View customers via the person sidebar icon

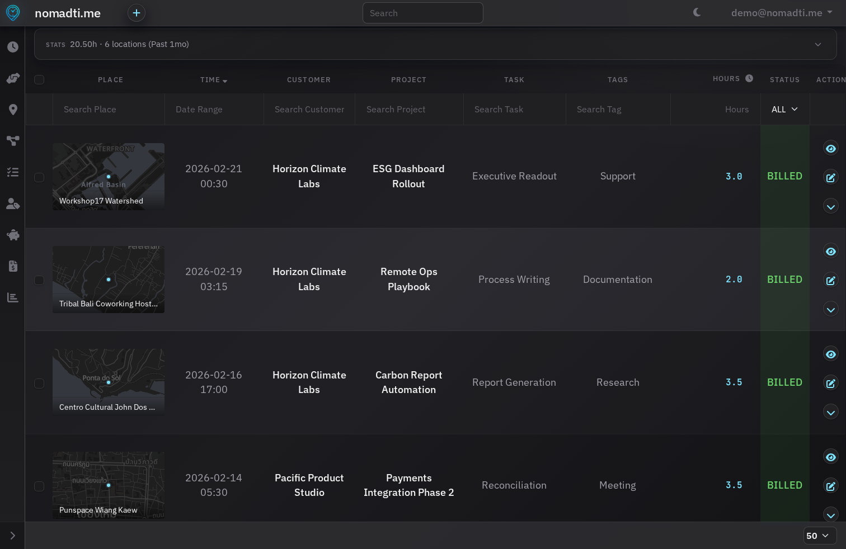(12, 203)
